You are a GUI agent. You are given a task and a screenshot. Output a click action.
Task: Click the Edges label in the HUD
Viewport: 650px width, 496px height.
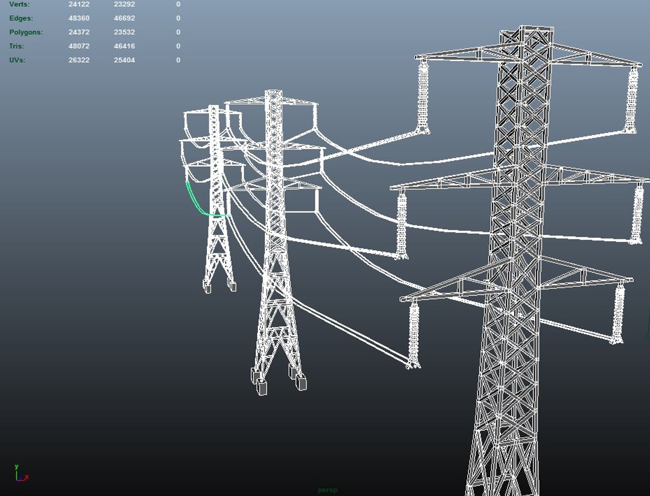[21, 18]
